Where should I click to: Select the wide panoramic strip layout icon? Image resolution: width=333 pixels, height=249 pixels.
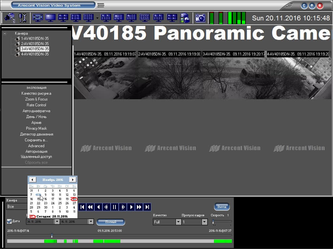pos(145,18)
